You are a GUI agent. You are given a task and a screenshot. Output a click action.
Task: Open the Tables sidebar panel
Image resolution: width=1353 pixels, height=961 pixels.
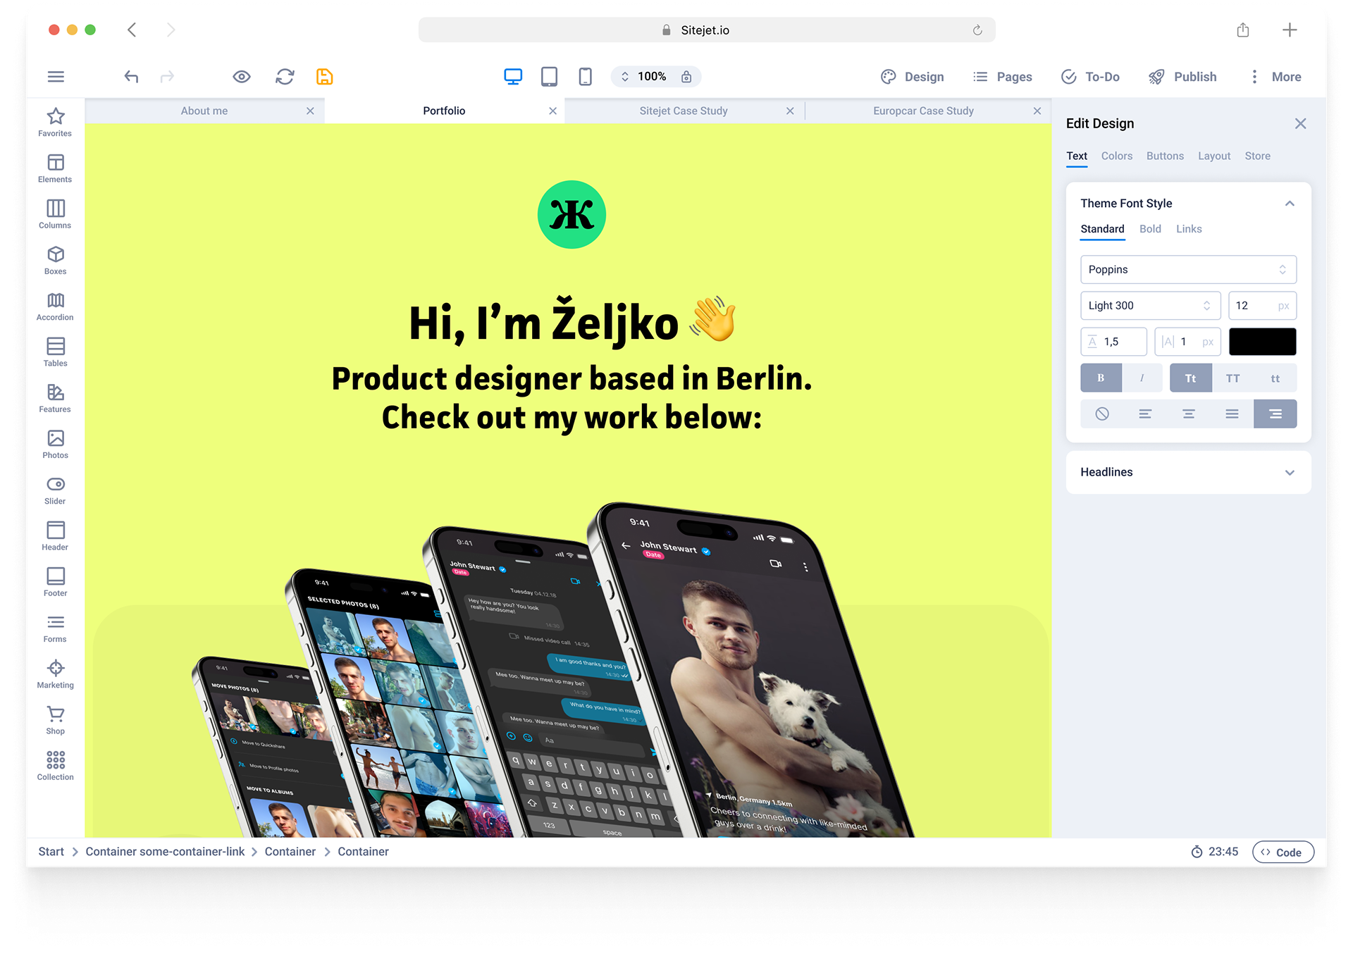click(x=55, y=352)
